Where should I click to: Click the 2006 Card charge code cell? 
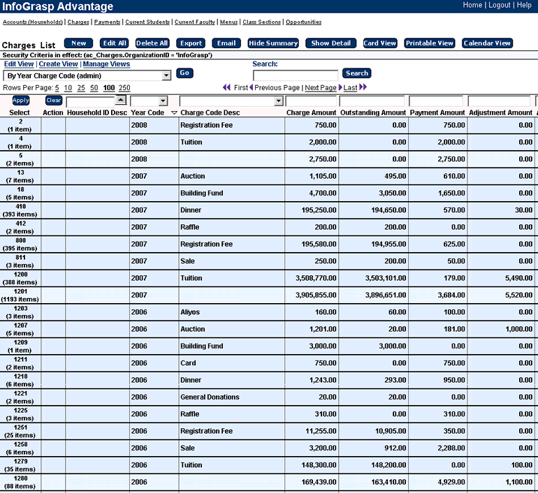click(x=231, y=363)
